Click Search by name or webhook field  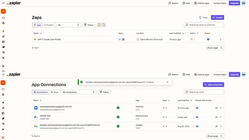204,25
